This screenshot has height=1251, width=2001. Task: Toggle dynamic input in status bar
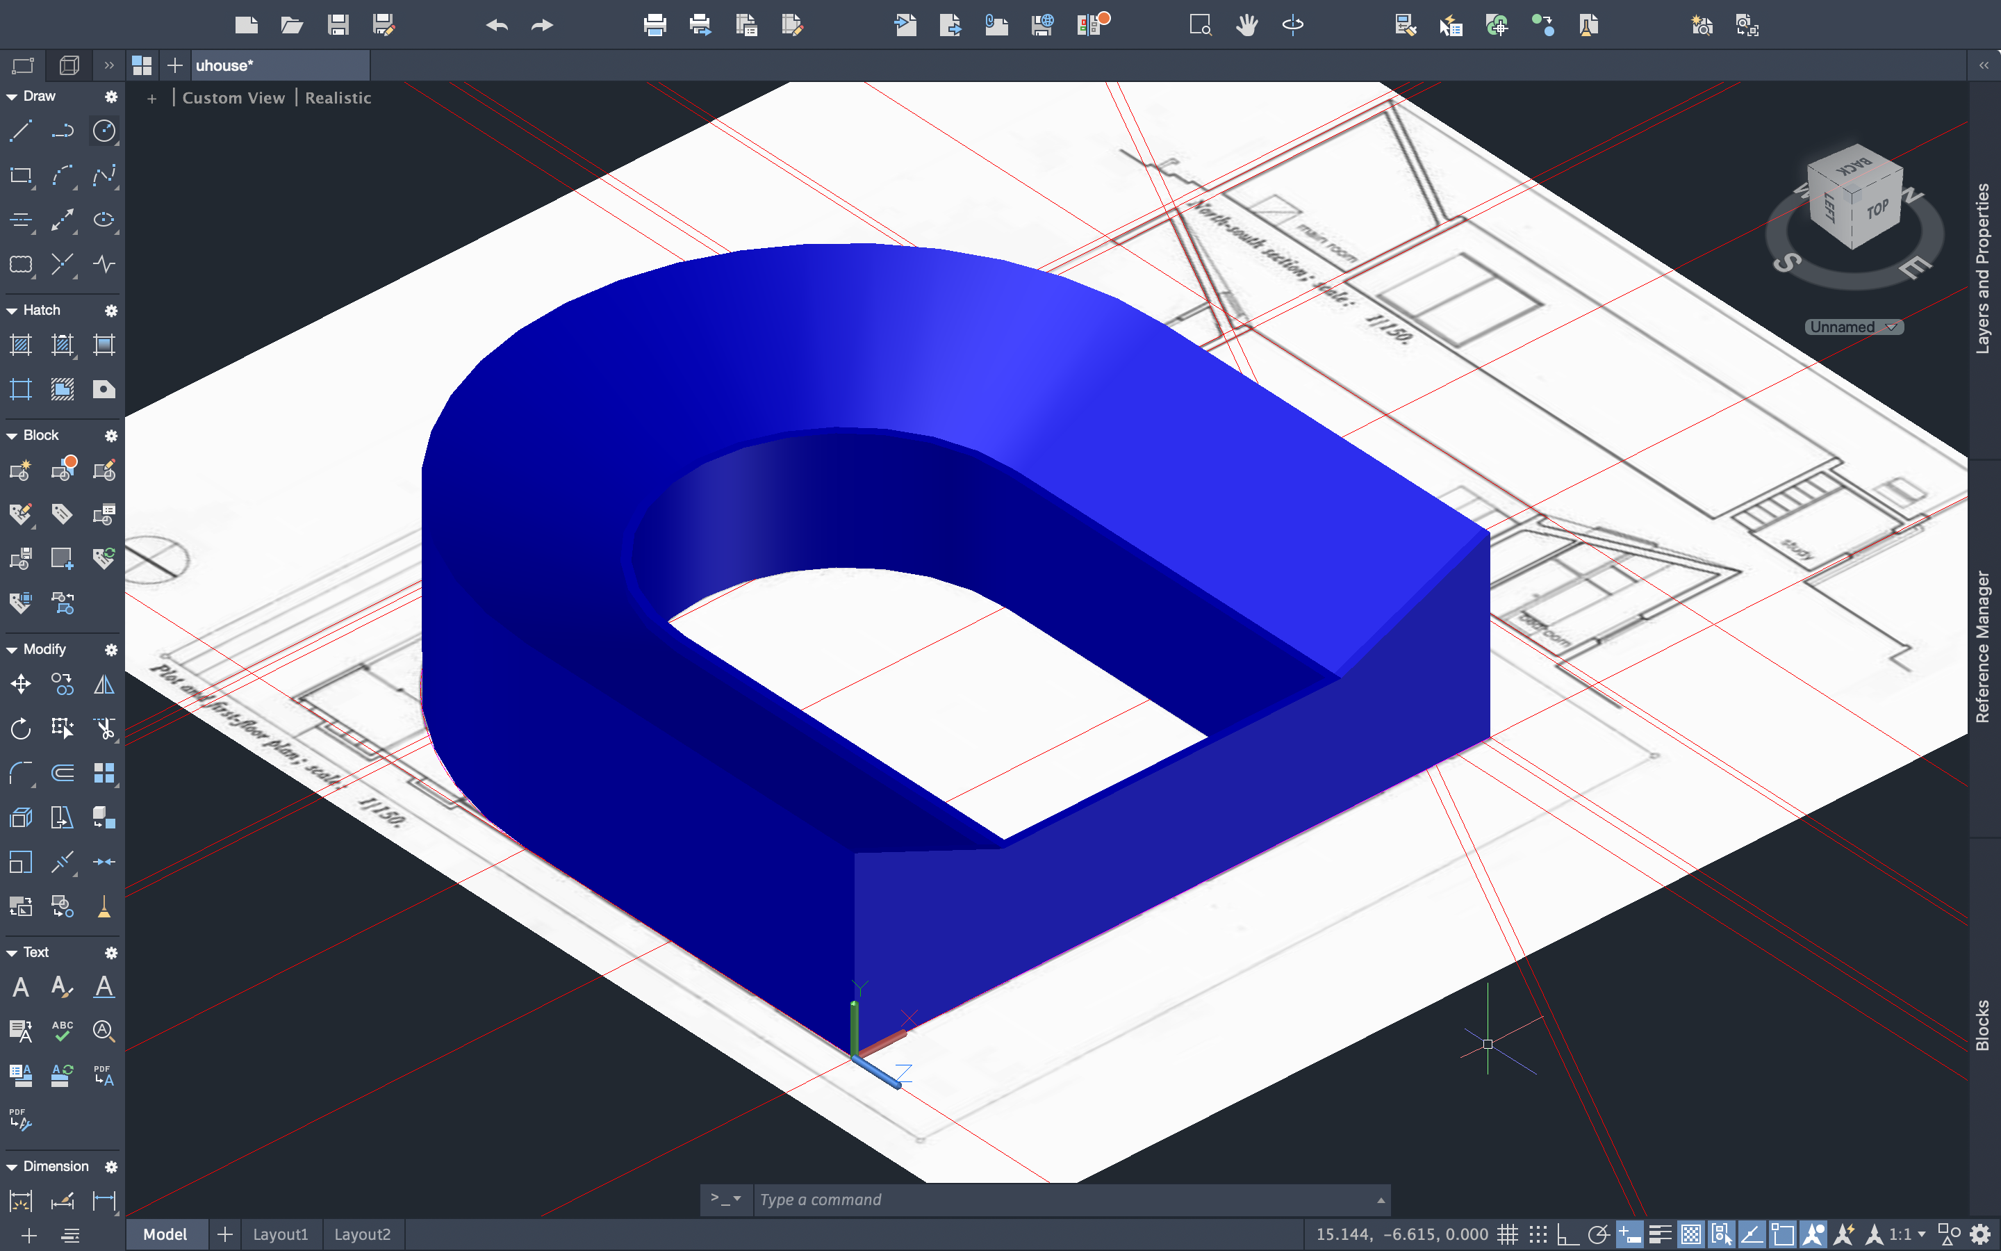click(1630, 1234)
